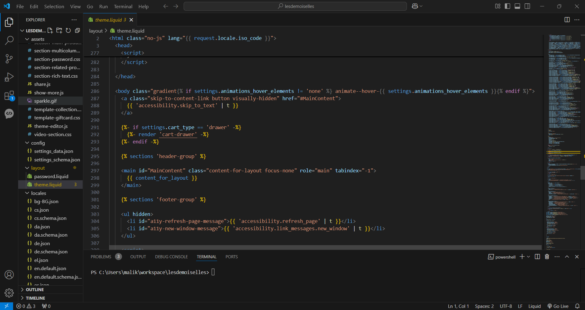This screenshot has height=310, width=585.
Task: Change end of line sequence LF
Action: pyautogui.click(x=520, y=306)
